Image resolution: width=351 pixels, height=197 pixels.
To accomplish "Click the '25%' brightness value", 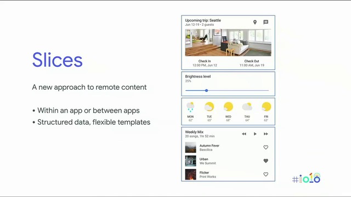I will (188, 81).
